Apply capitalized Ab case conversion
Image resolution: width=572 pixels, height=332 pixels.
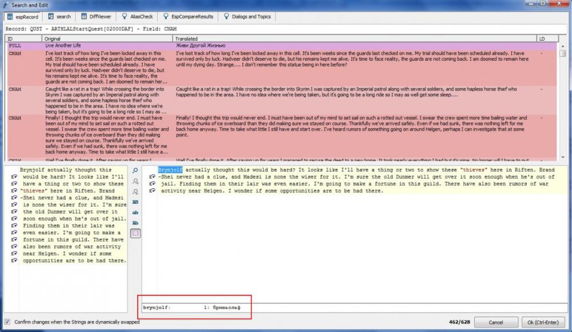pos(136,223)
